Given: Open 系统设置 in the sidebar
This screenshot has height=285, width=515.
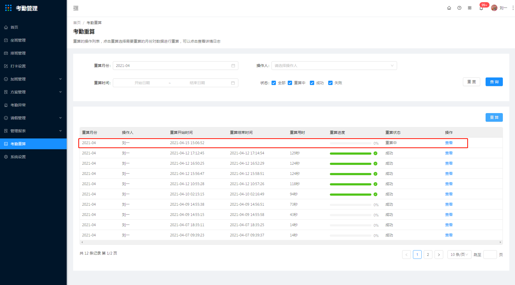Looking at the screenshot, I should click(33, 157).
